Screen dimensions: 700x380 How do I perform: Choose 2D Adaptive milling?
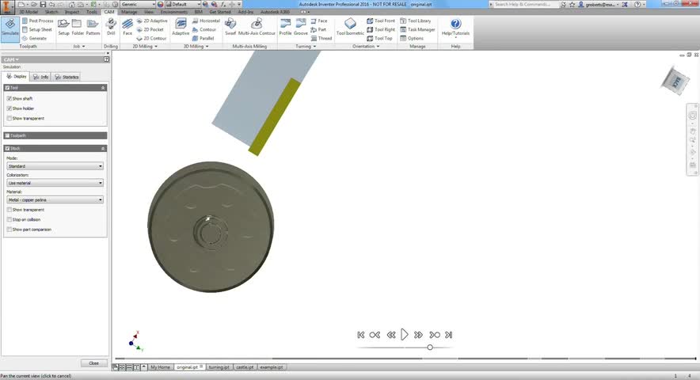tap(152, 21)
